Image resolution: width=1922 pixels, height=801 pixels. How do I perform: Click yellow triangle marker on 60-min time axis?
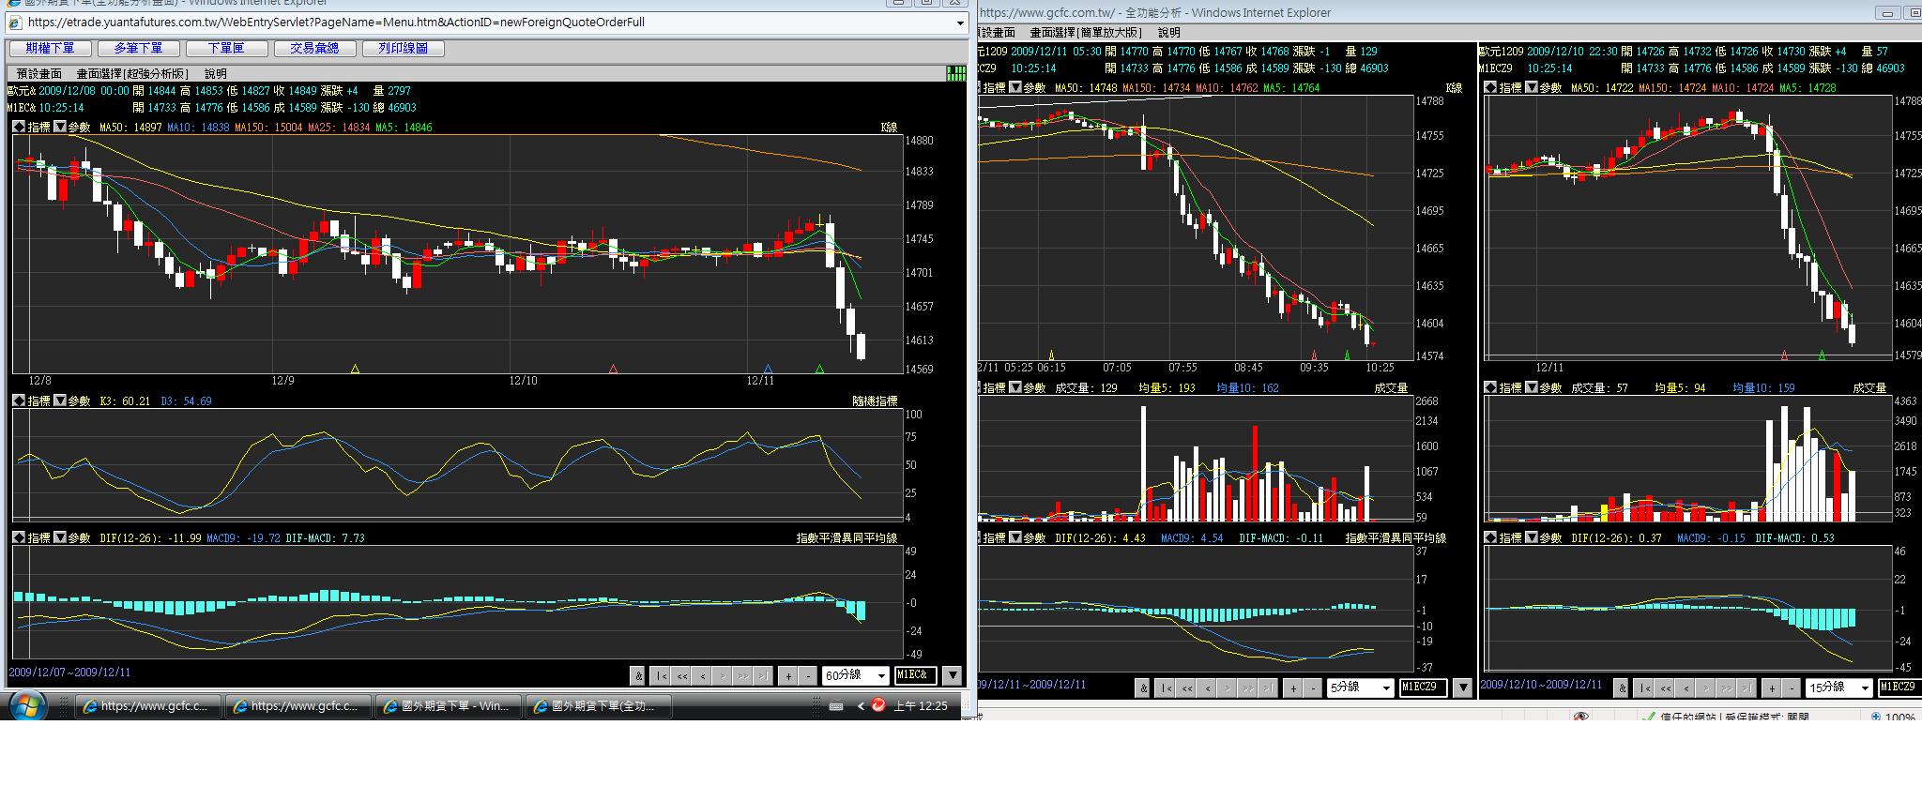click(x=355, y=370)
